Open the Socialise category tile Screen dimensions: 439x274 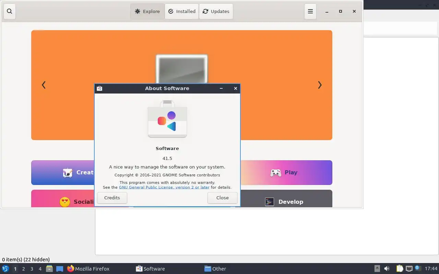[x=63, y=199]
